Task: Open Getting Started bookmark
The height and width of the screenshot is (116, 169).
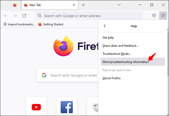Action: tap(50, 24)
